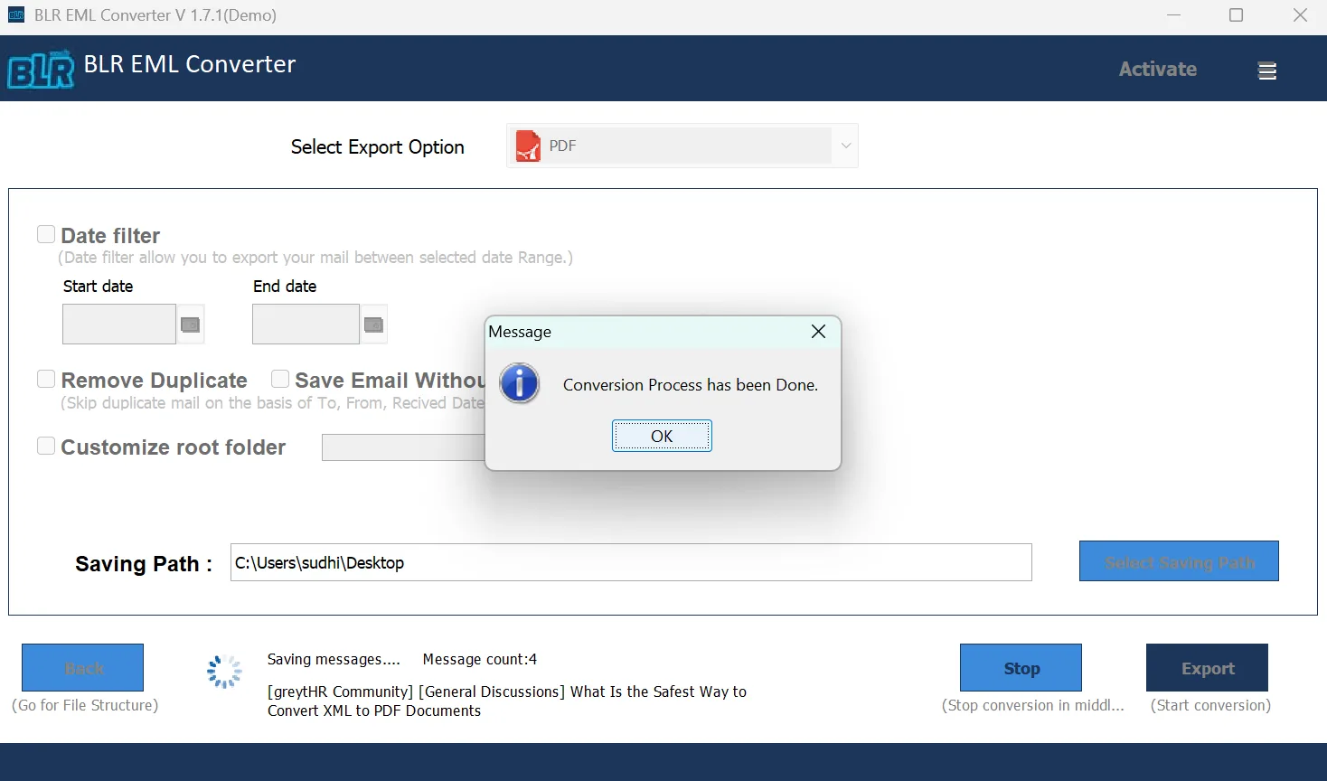The width and height of the screenshot is (1327, 781).
Task: Click the app icon in title bar
Action: tap(16, 15)
